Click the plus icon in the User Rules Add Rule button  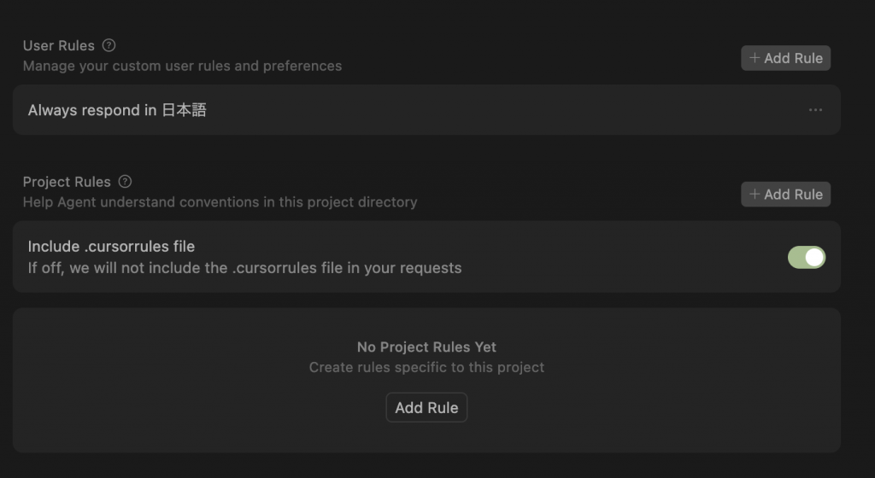tap(755, 58)
